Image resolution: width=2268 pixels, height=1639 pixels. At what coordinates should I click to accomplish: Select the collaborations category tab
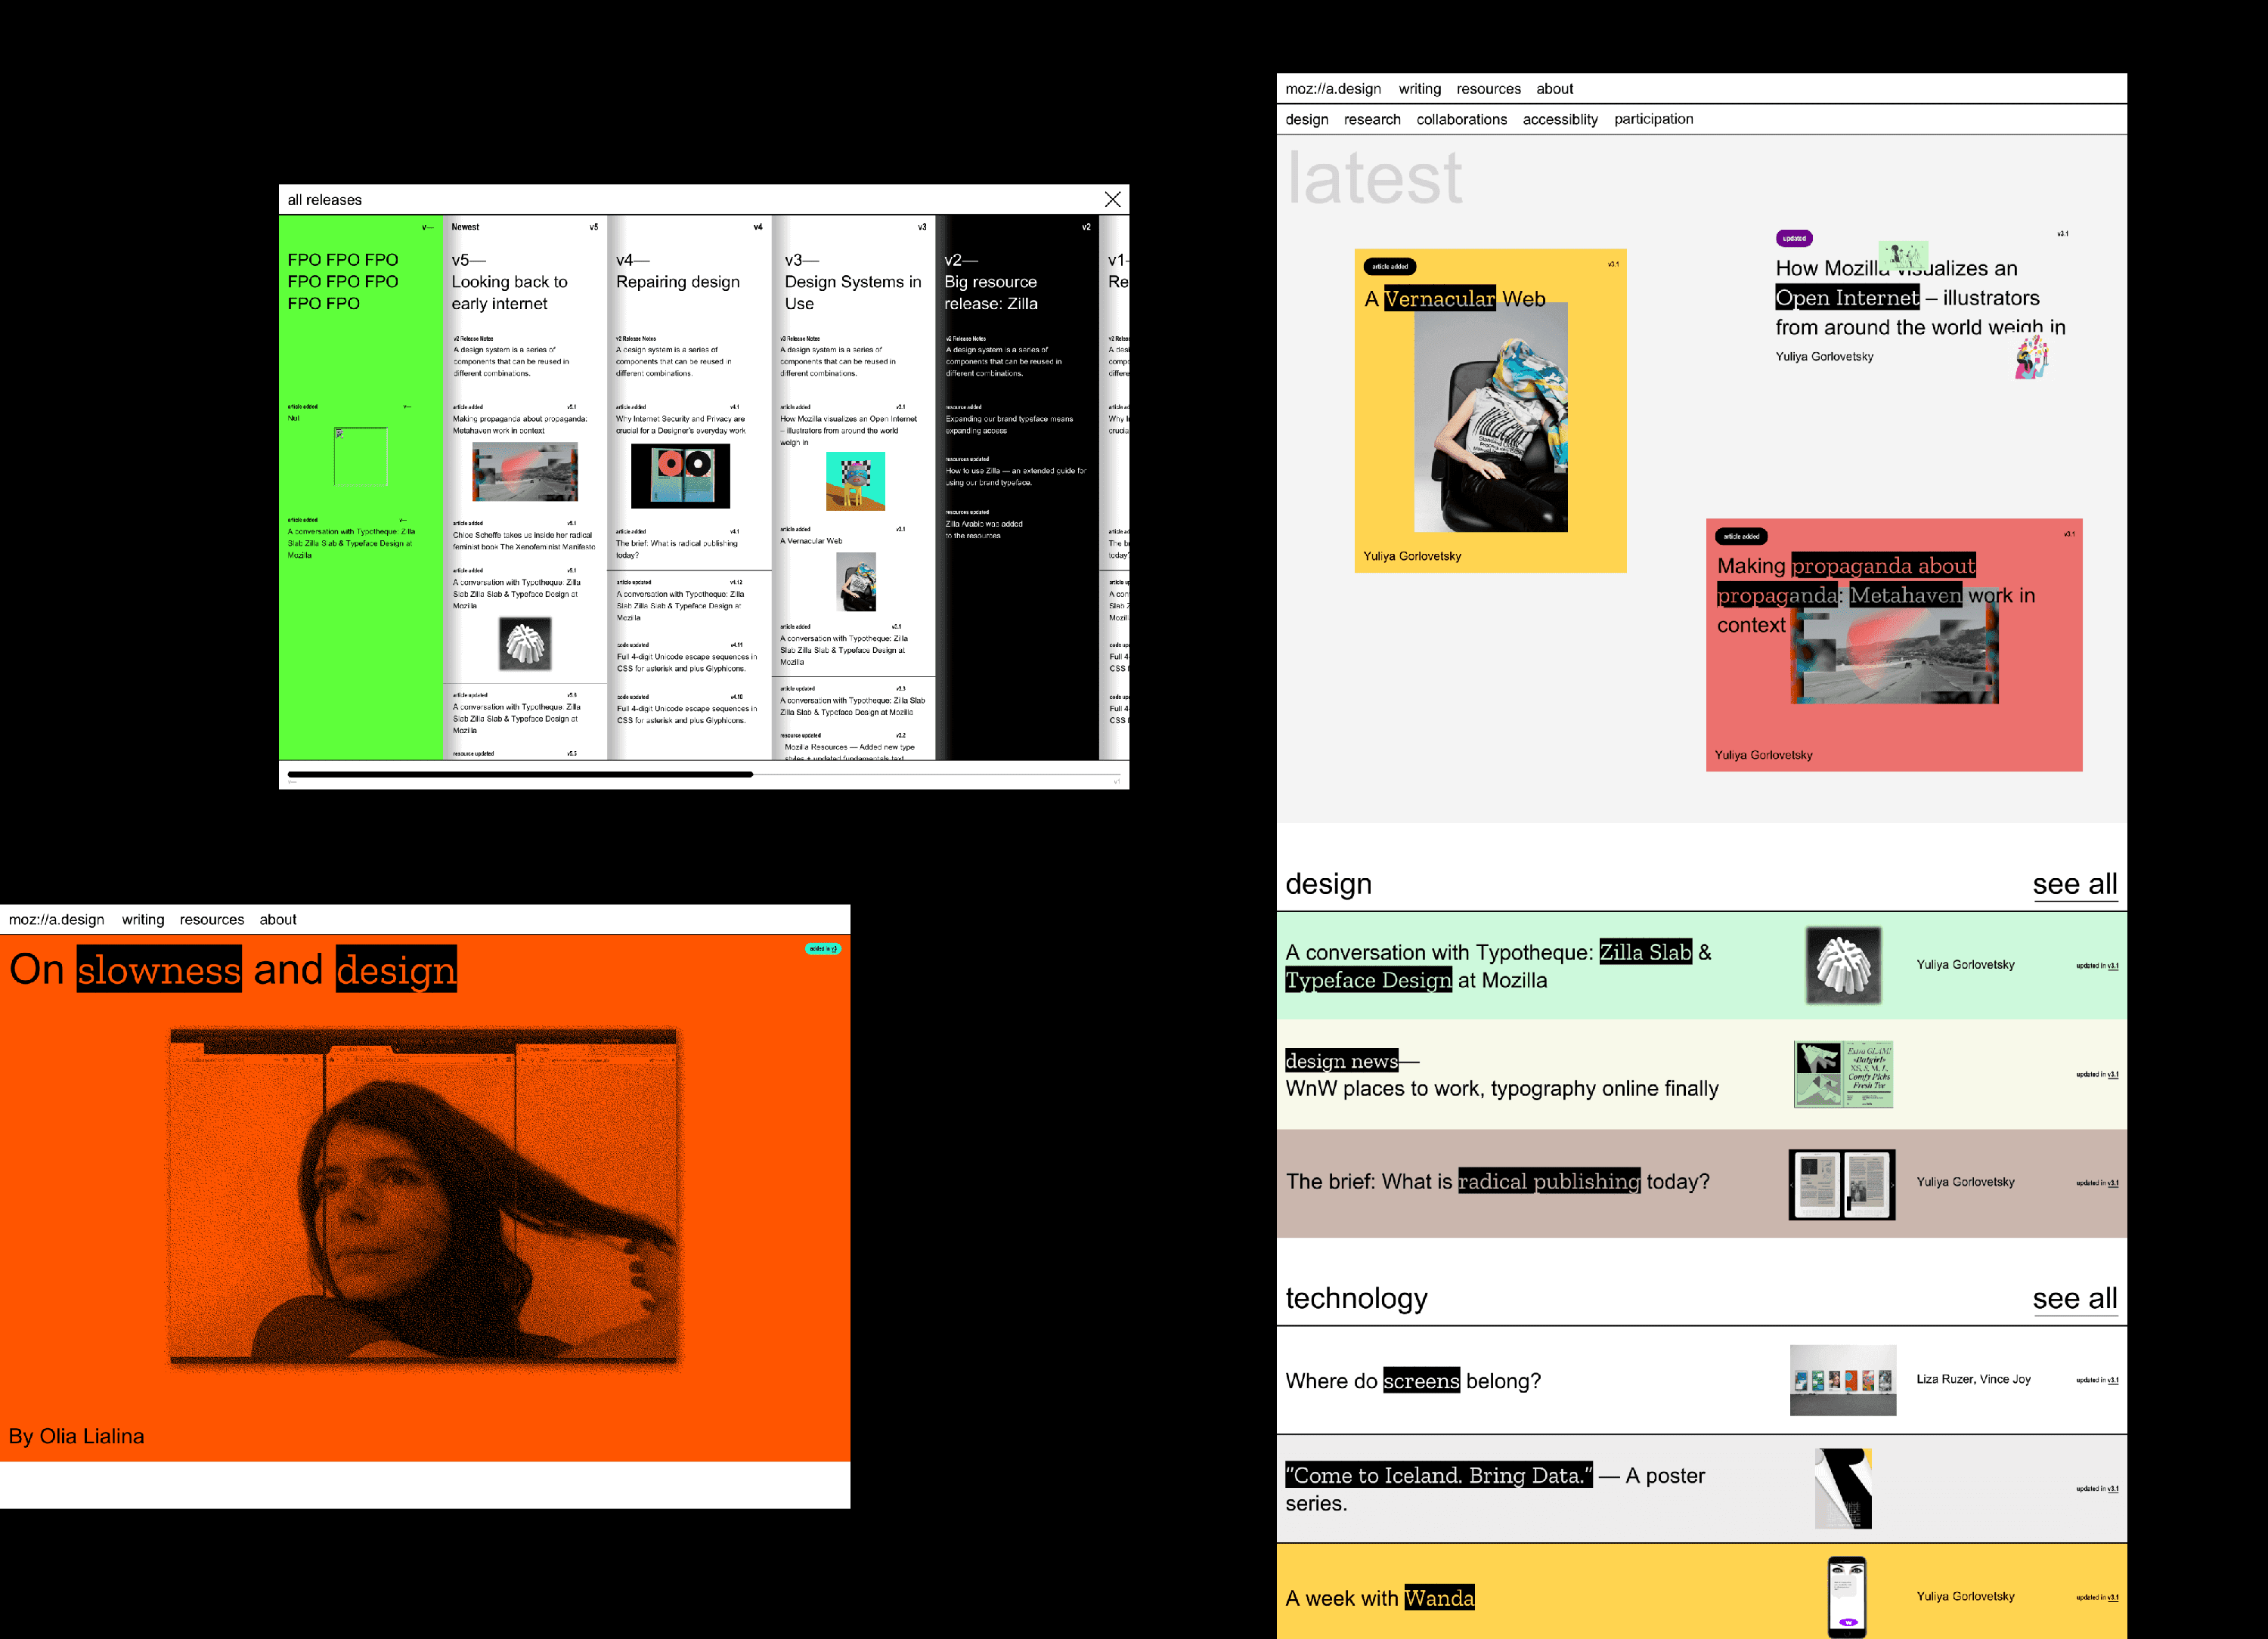[1461, 119]
